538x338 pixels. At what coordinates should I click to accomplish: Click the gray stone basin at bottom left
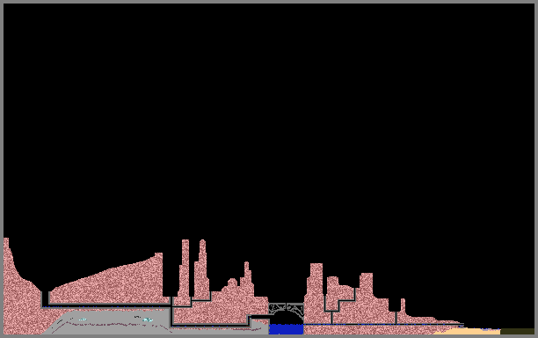click(x=155, y=321)
